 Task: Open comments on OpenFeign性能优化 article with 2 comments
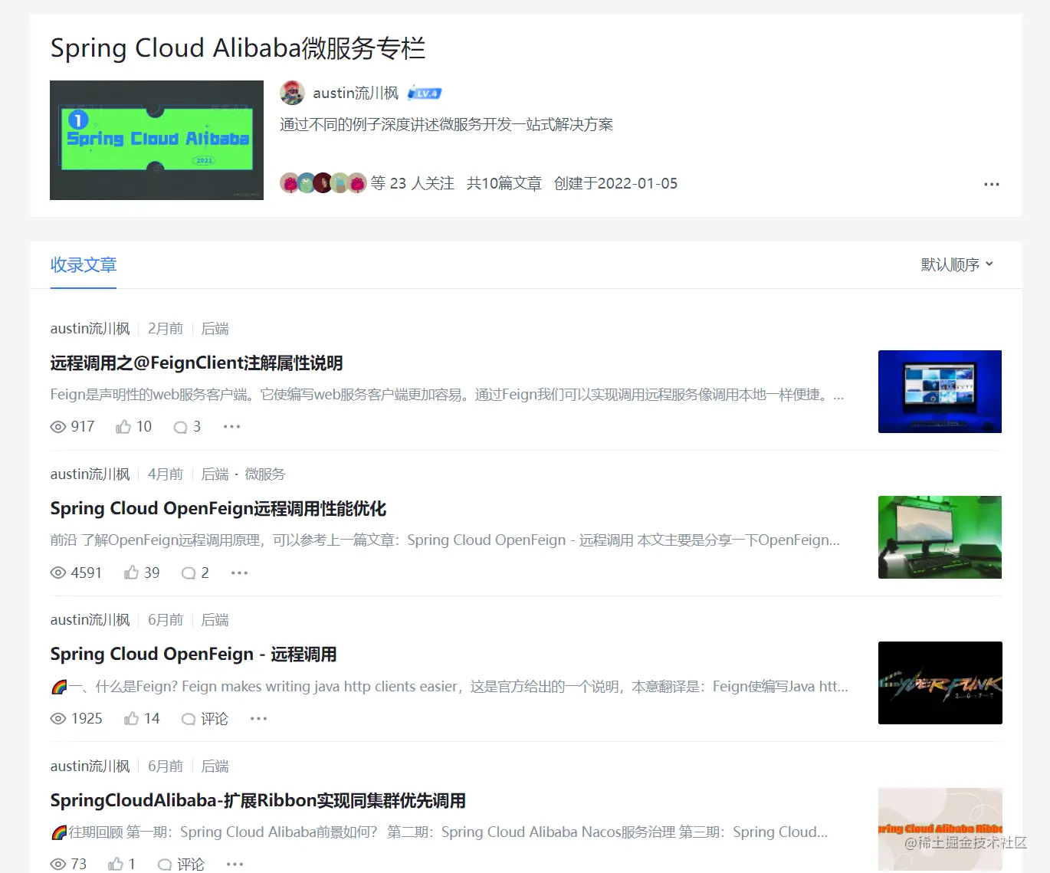click(x=195, y=573)
